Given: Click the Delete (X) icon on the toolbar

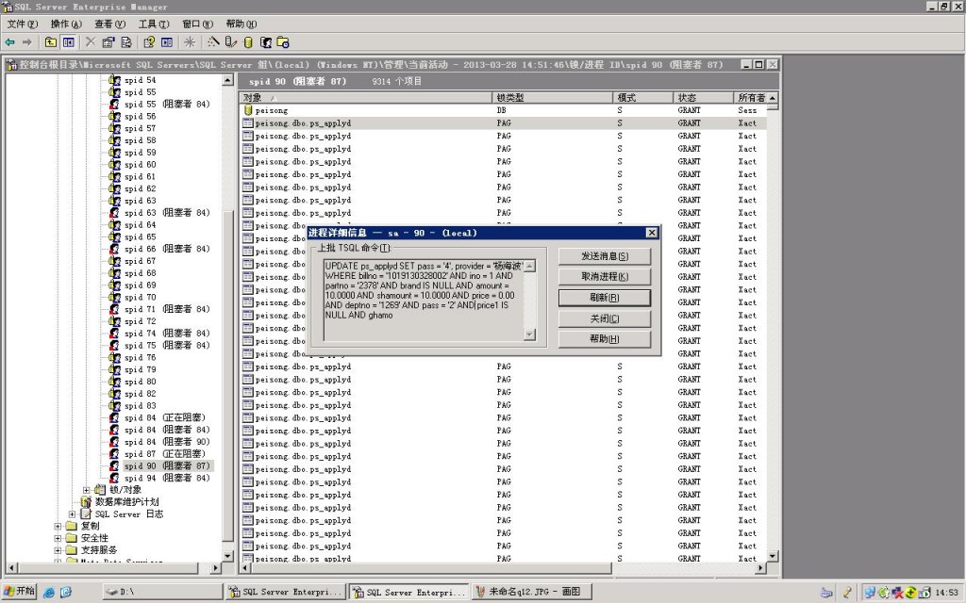Looking at the screenshot, I should tap(90, 41).
